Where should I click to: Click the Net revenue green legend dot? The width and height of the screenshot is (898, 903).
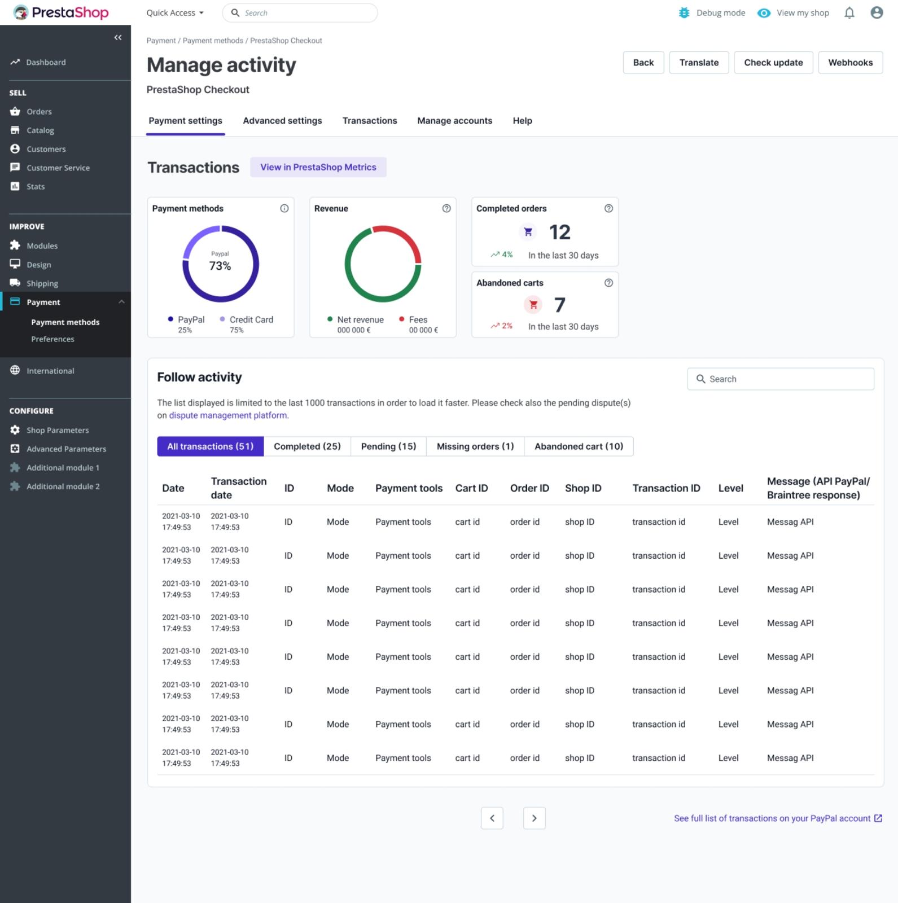click(330, 319)
